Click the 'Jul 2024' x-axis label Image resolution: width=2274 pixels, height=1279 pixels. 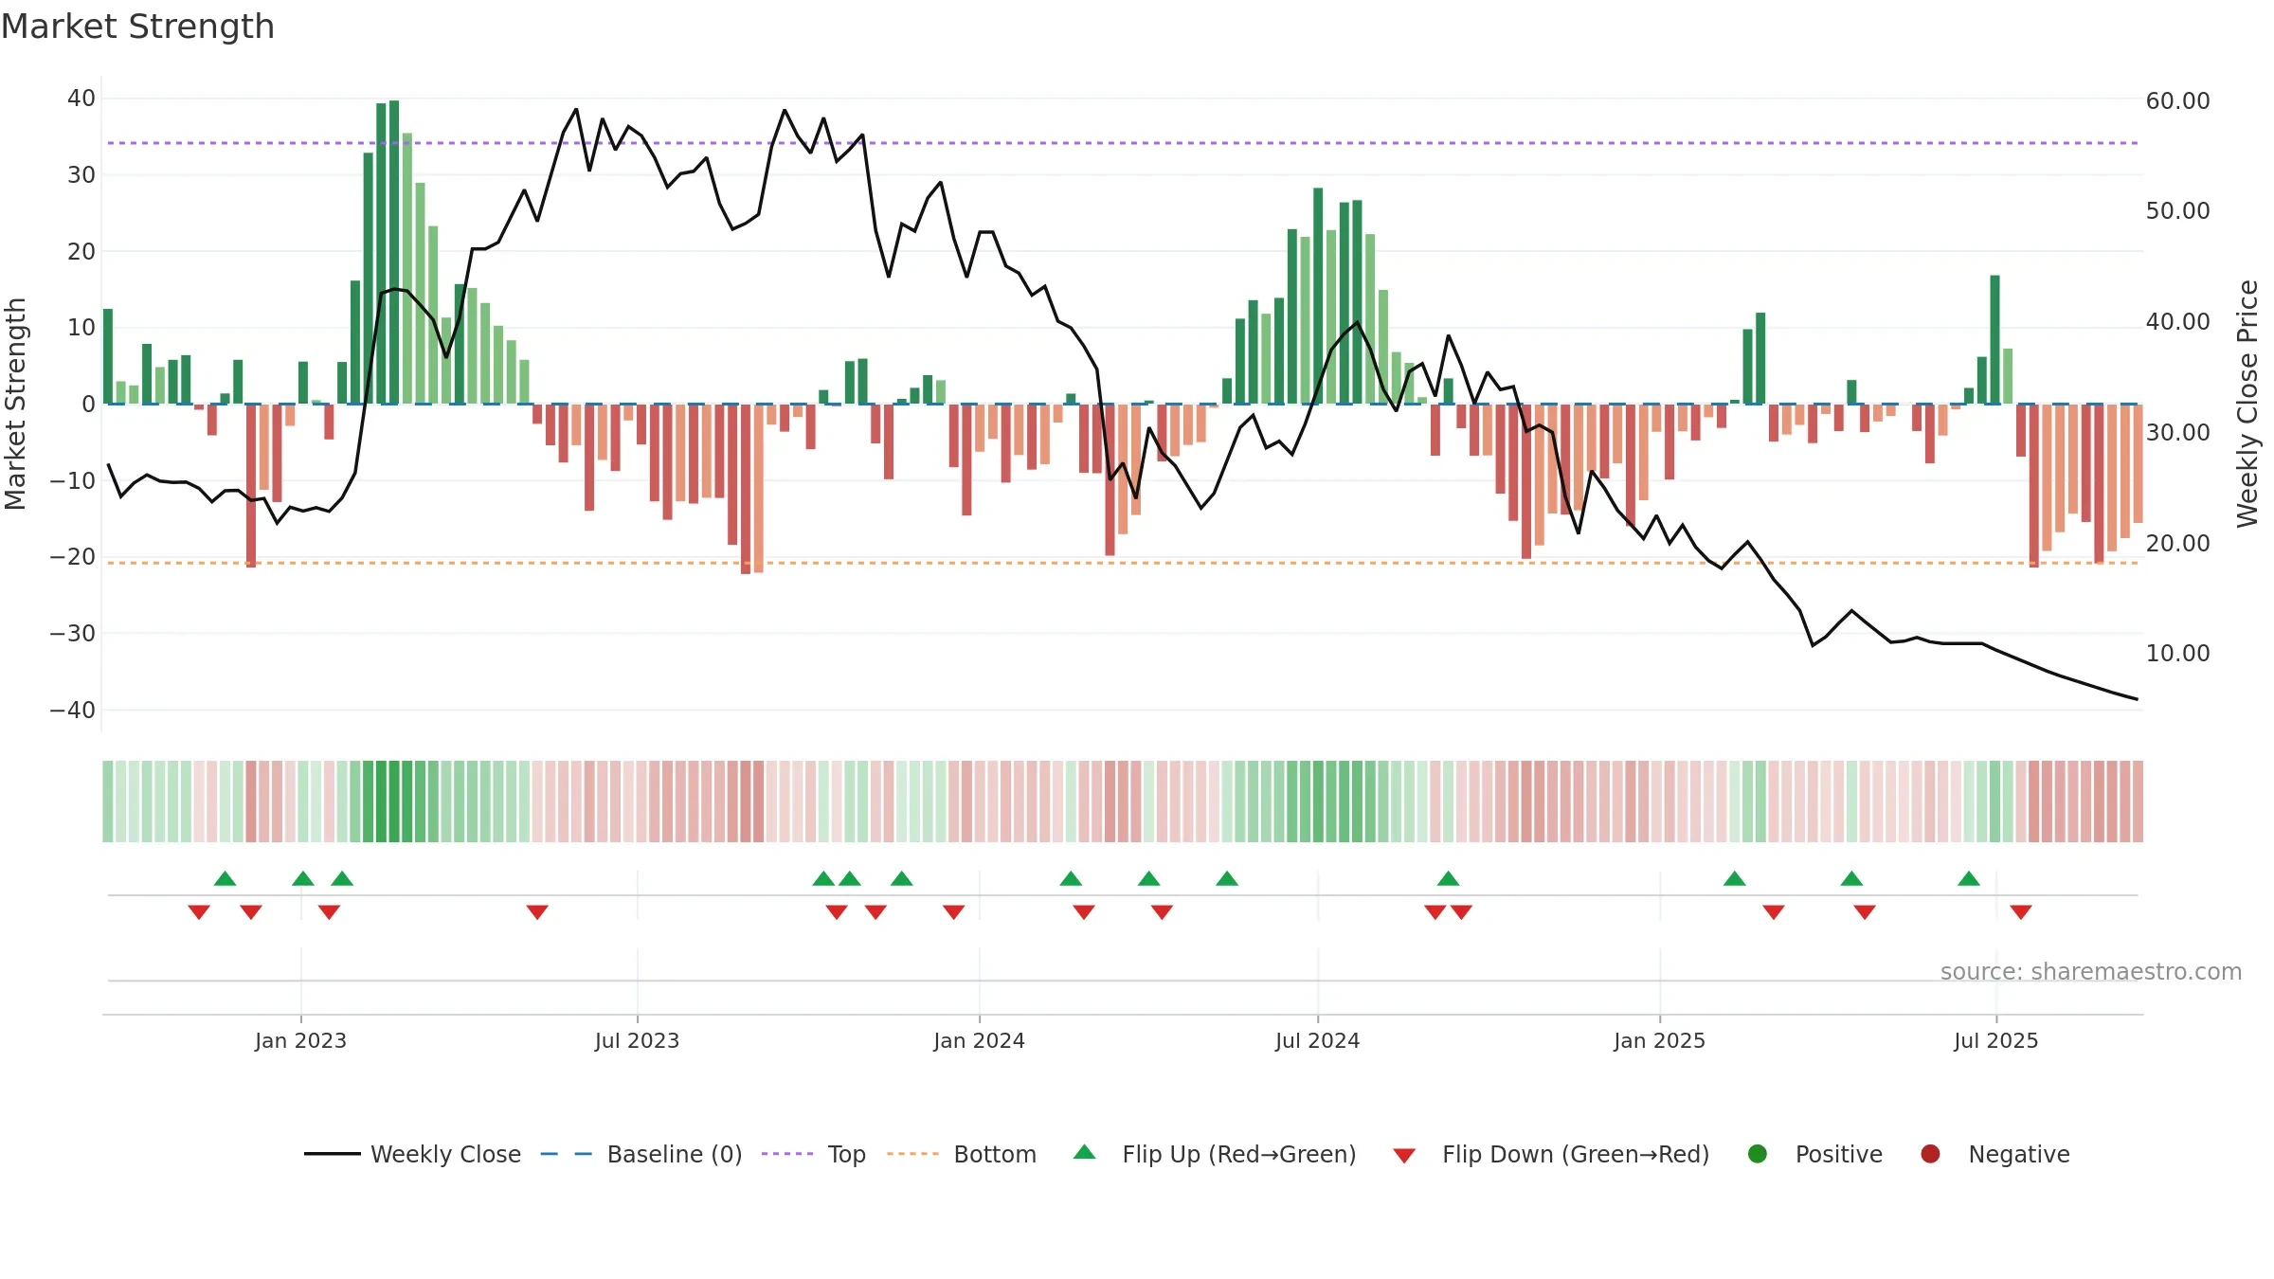pos(1317,1040)
